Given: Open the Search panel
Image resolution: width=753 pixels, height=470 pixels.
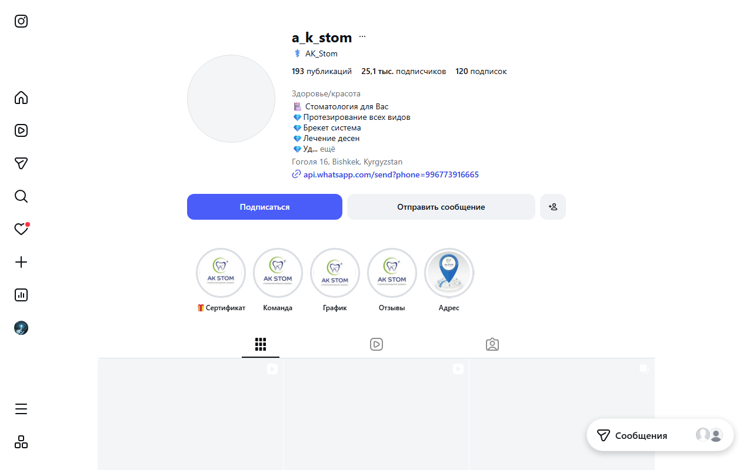Looking at the screenshot, I should pos(21,196).
